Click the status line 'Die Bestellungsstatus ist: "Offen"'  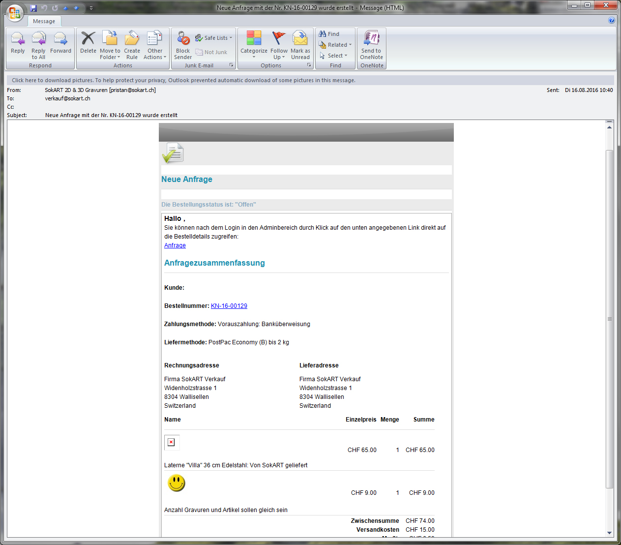[x=208, y=205]
